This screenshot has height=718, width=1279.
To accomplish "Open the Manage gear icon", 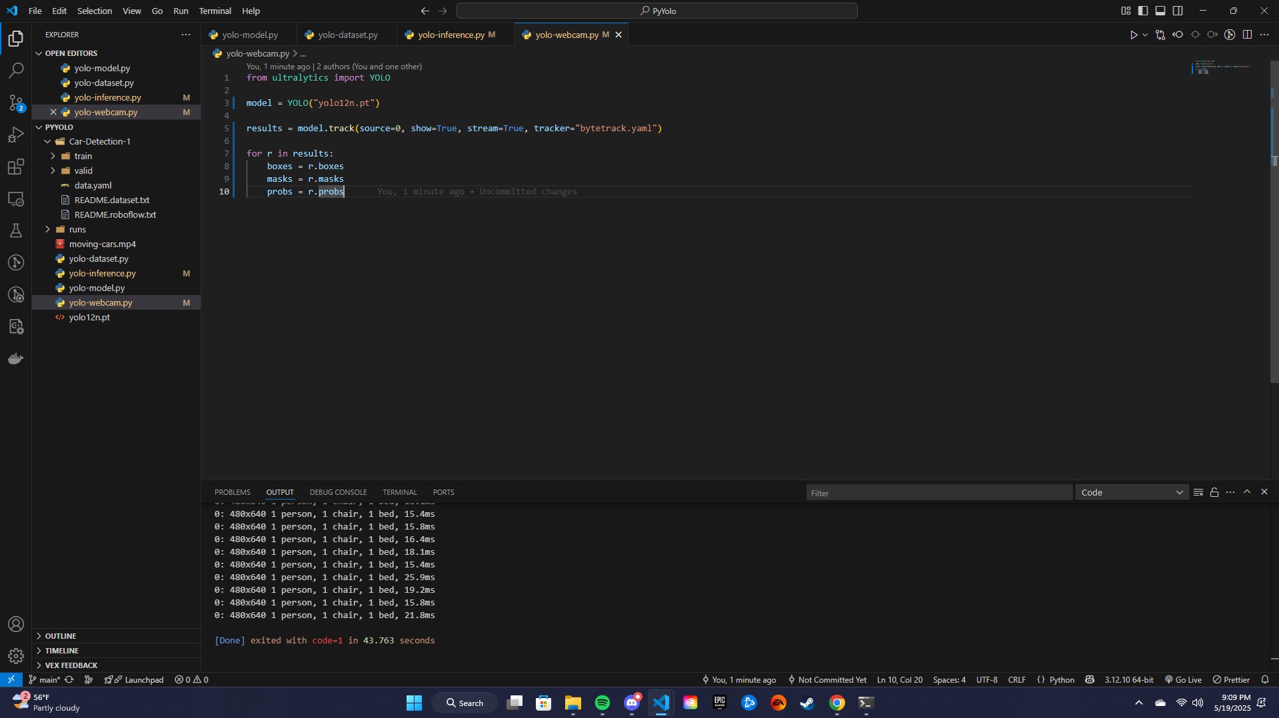I will coord(16,656).
